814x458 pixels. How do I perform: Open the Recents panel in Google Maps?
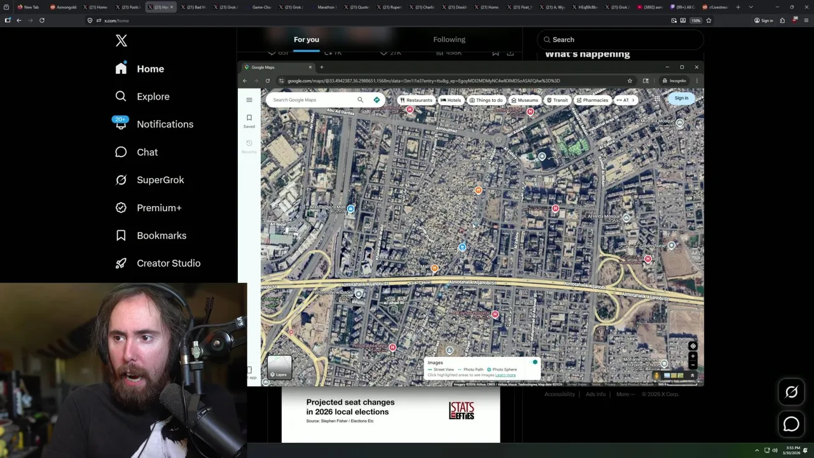click(x=249, y=146)
